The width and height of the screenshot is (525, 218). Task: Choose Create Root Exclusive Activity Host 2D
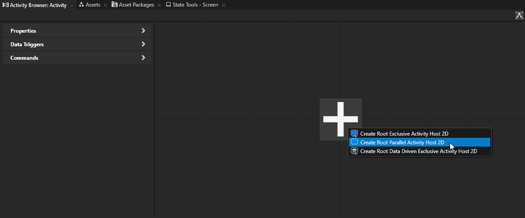point(420,134)
